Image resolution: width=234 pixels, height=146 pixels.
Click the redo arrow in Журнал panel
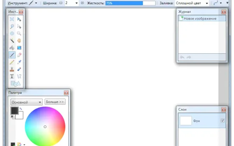[189, 57]
